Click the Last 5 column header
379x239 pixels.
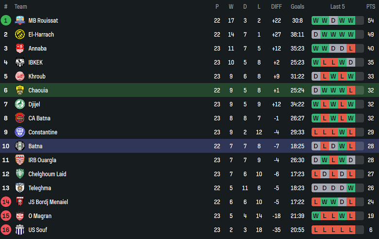pyautogui.click(x=338, y=7)
